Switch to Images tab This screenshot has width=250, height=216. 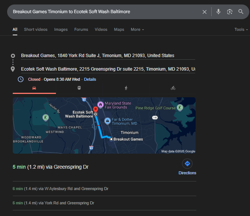[61, 30]
